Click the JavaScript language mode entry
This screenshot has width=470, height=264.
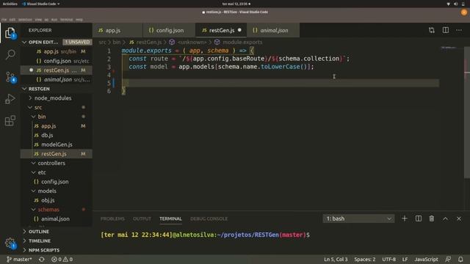tap(426, 259)
